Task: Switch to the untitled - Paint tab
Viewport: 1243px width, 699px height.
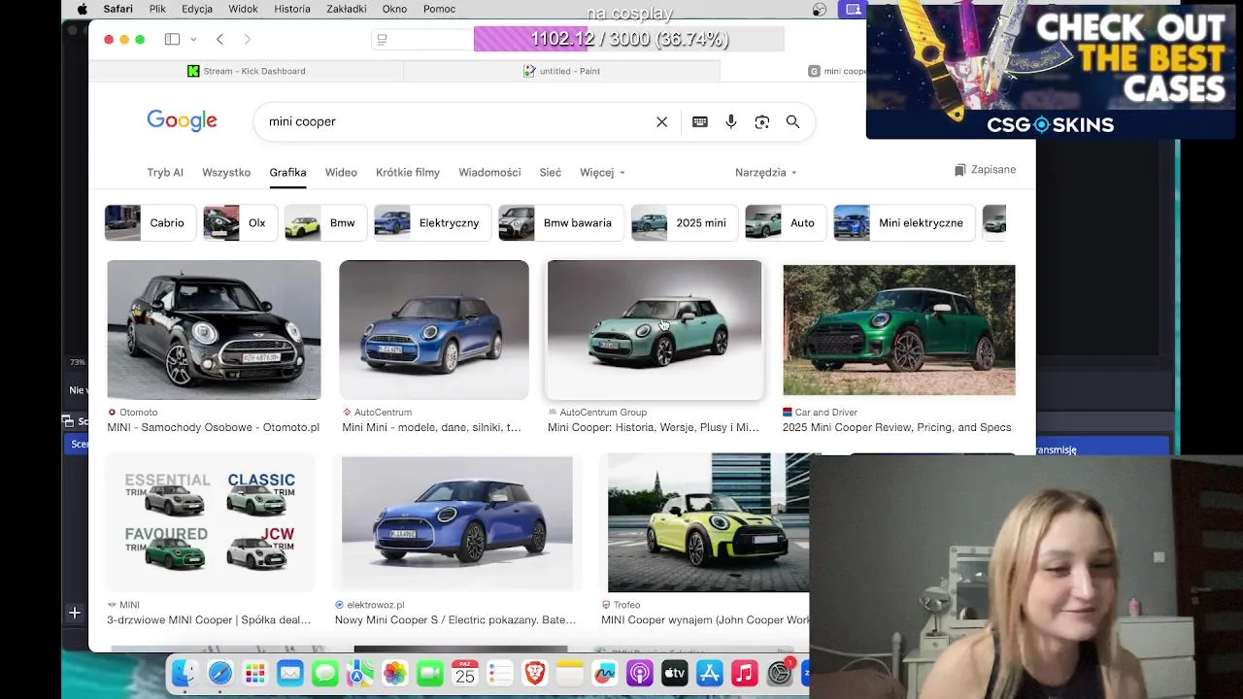Action: (561, 71)
